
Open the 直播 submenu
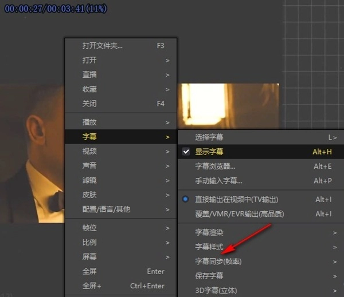(89, 74)
